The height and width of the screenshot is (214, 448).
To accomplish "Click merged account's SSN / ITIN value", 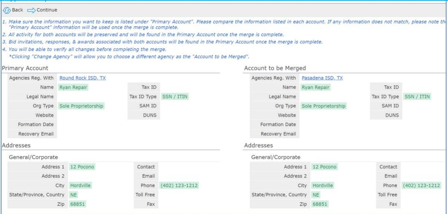I will pyautogui.click(x=418, y=97).
